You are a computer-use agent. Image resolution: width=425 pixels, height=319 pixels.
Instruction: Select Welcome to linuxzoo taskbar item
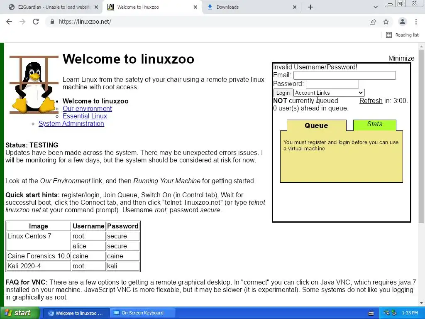[x=76, y=313]
